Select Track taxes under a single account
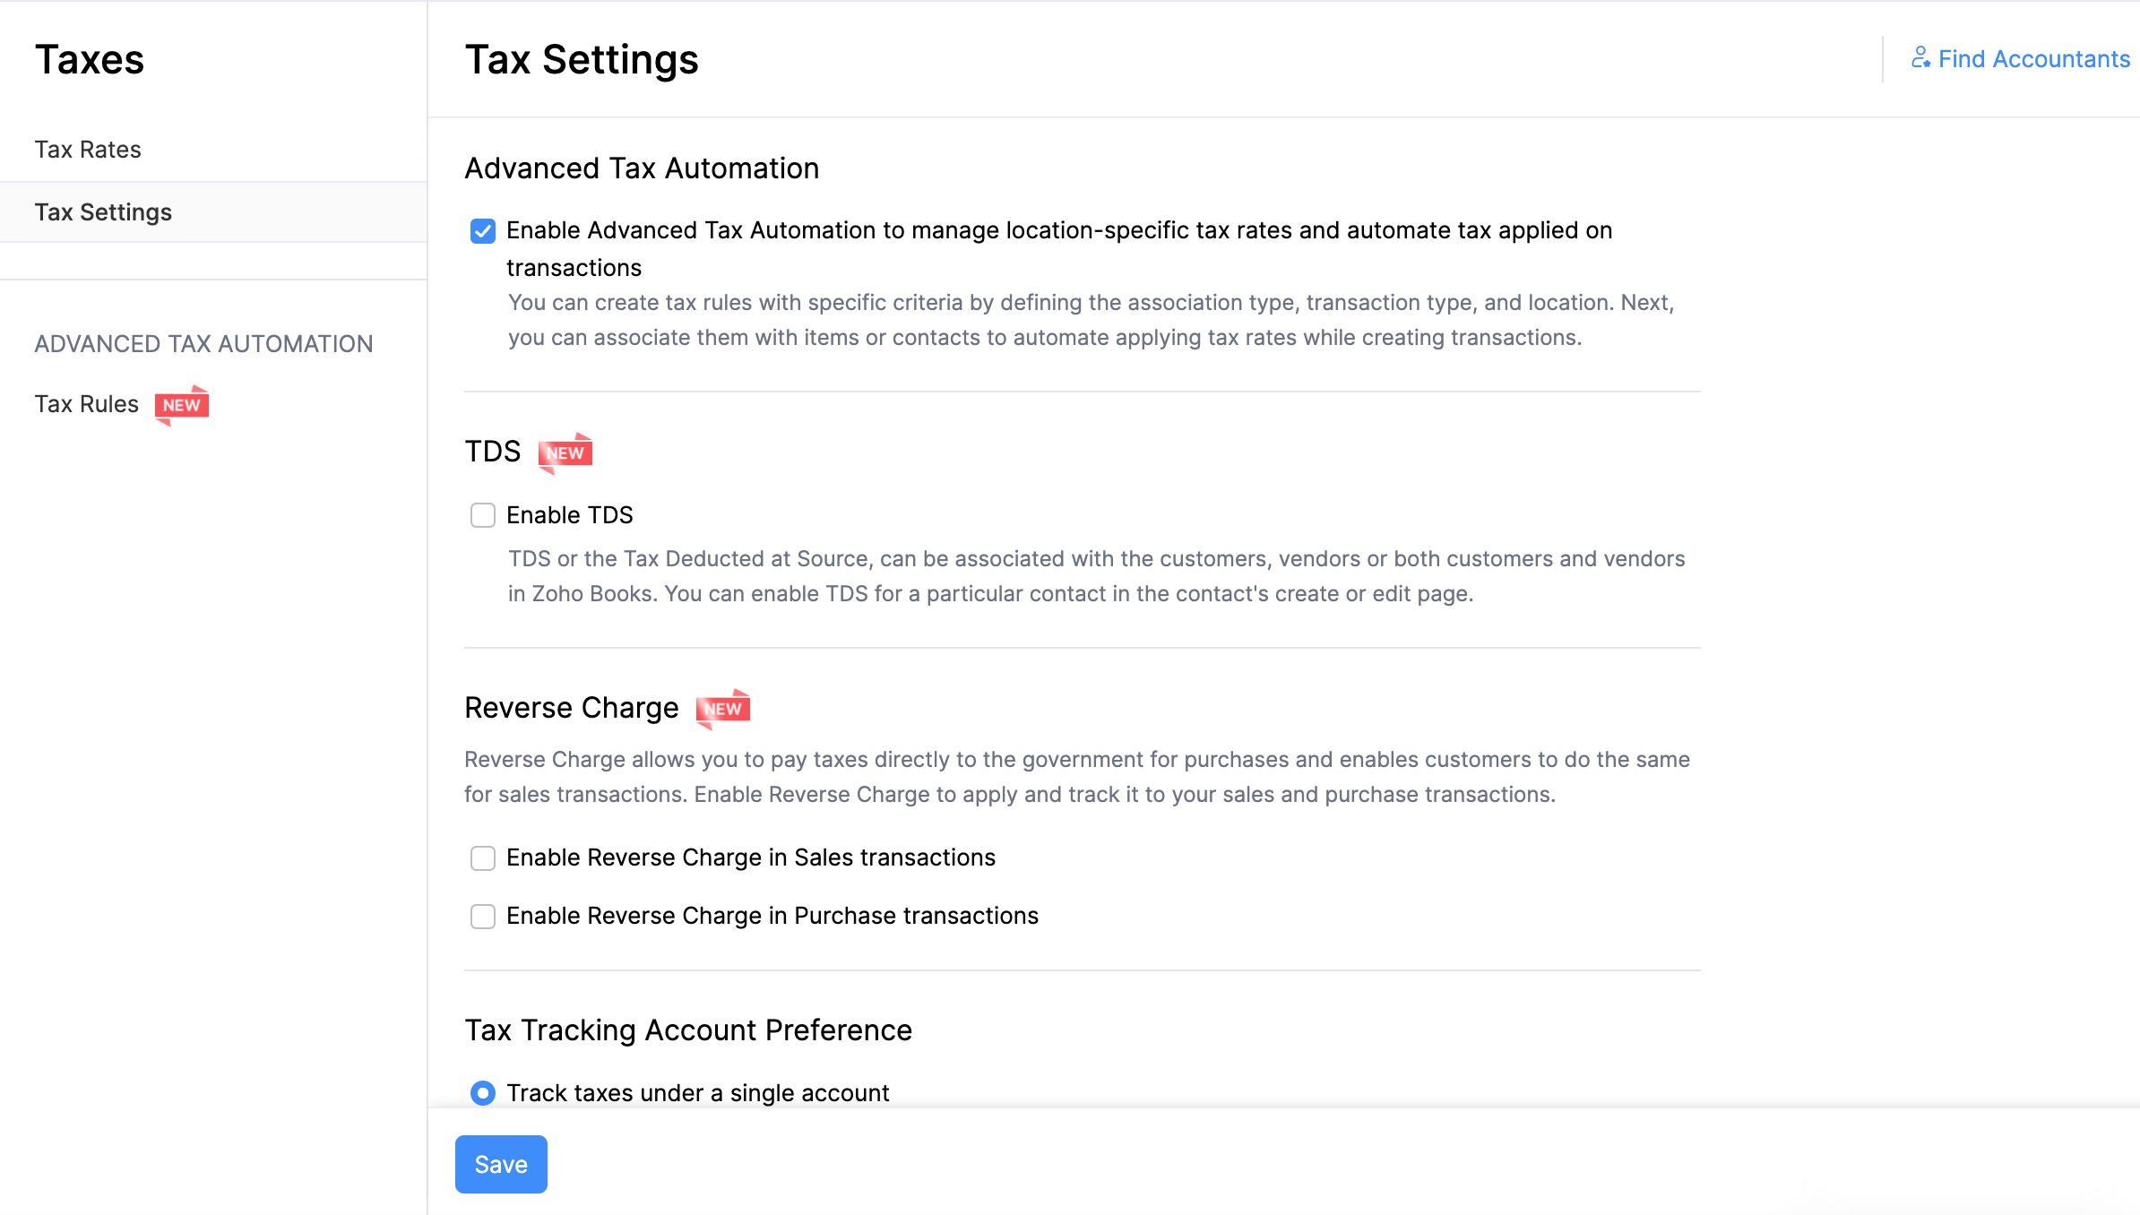 [483, 1093]
